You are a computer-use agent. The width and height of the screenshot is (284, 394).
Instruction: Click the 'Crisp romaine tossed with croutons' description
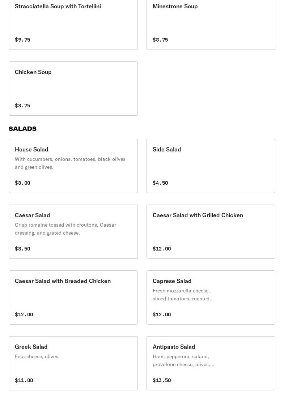coord(65,229)
